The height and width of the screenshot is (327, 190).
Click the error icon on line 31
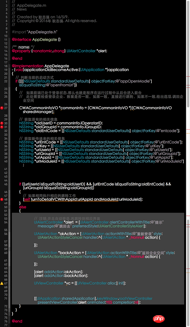2,127
